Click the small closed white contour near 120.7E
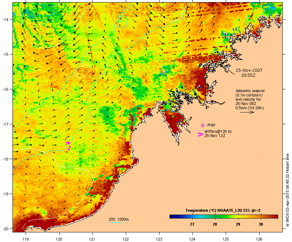Screen dimensions: 292x242 click(82, 71)
